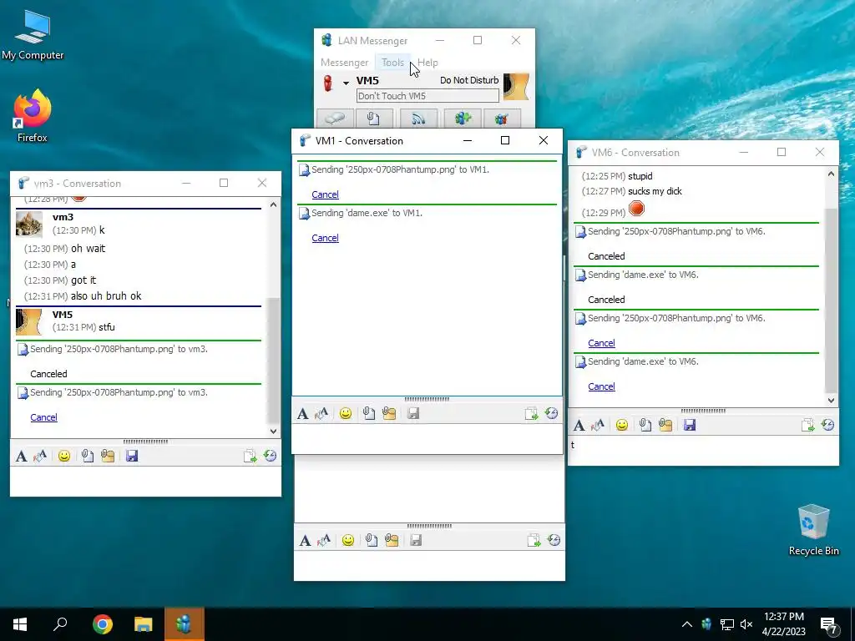855x641 pixels.
Task: Click the add contacts group icon in LAN Messenger
Action: (x=463, y=119)
